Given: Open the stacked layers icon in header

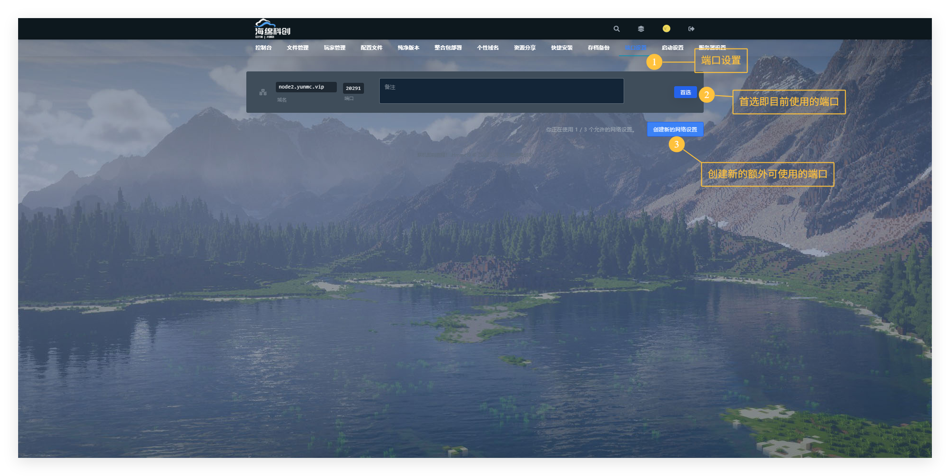Looking at the screenshot, I should point(641,29).
